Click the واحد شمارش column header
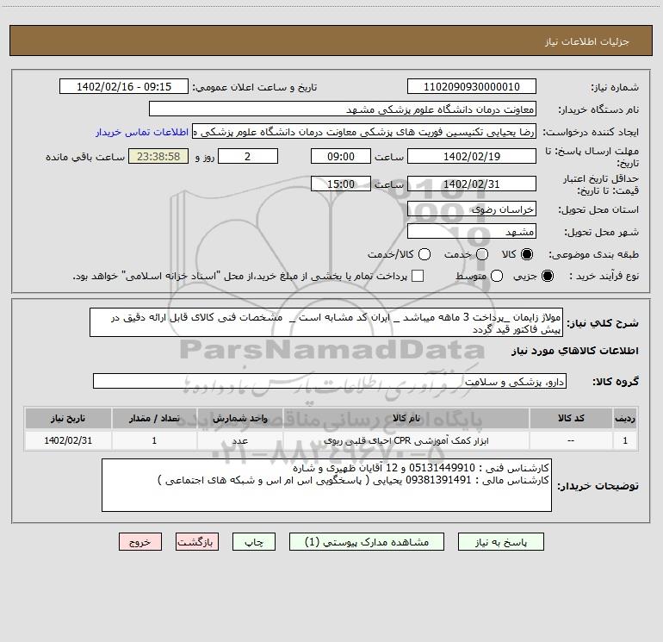 [239, 418]
